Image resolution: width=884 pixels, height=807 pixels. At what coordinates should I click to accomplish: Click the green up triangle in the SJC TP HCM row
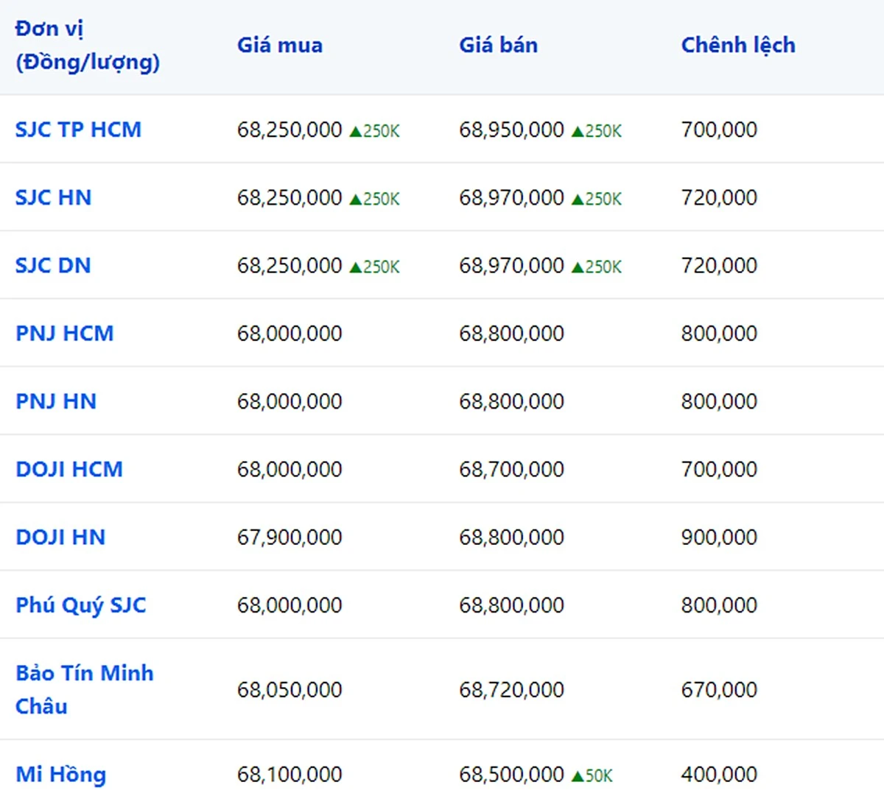click(x=357, y=130)
